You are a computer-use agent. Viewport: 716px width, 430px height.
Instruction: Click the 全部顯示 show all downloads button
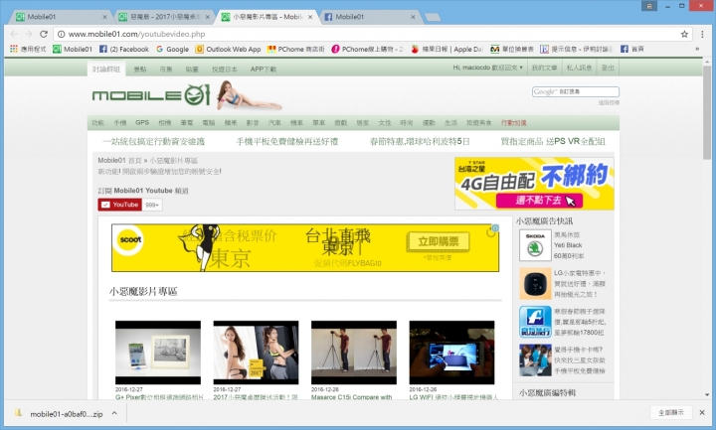[671, 412]
